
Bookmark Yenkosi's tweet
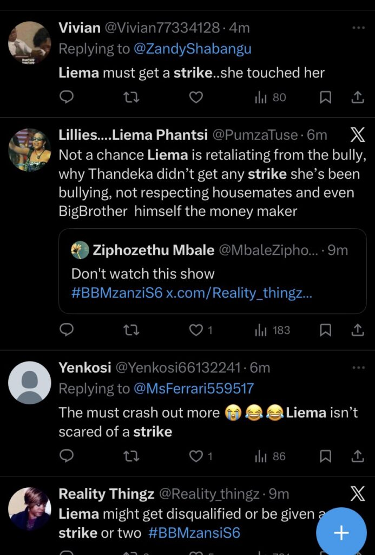point(325,456)
